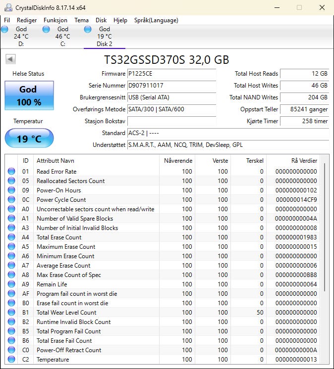
Task: Click the previous disk arrow button
Action: pyautogui.click(x=10, y=59)
